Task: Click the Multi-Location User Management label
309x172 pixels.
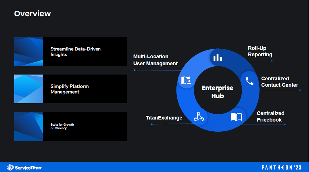Action: coord(156,60)
